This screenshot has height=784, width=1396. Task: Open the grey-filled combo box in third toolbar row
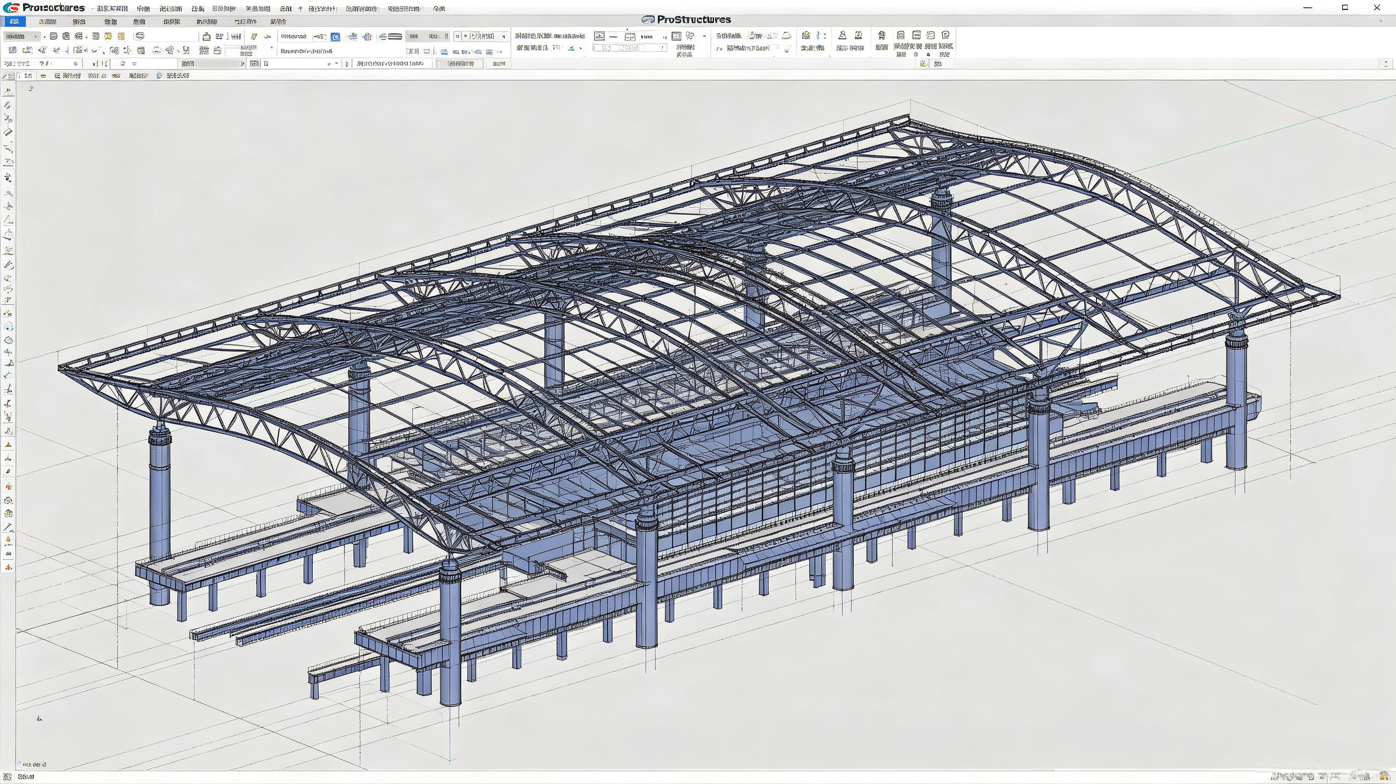click(x=212, y=64)
